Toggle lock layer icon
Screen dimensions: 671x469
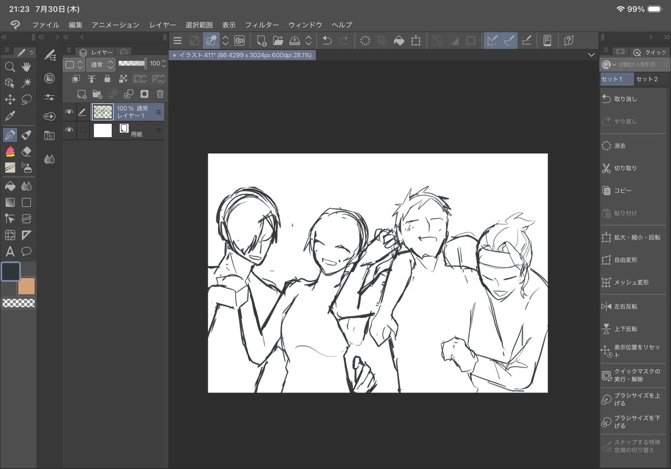pos(107,79)
